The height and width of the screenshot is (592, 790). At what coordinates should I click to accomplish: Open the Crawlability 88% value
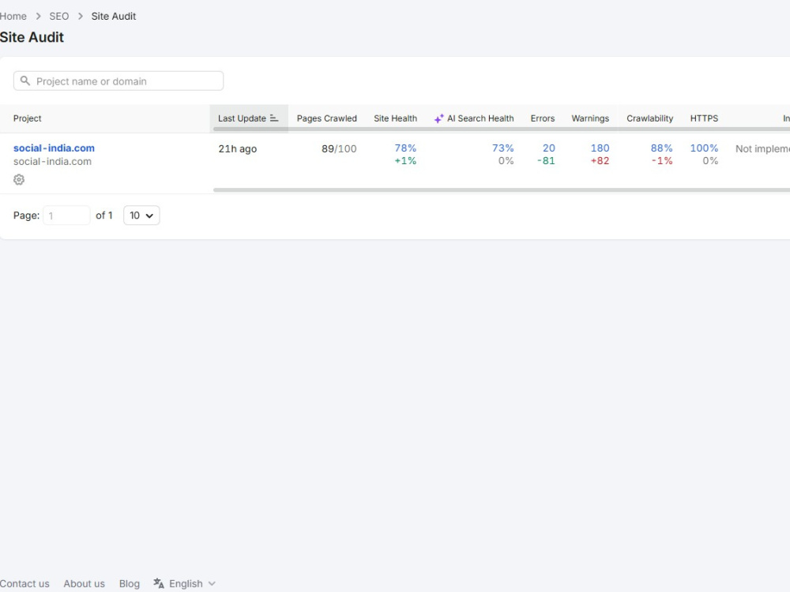point(661,148)
